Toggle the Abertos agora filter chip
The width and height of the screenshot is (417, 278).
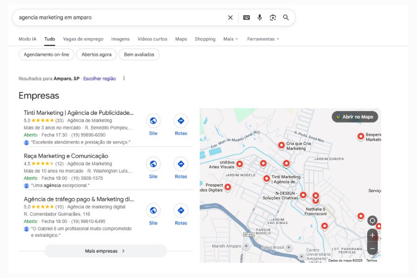click(x=96, y=55)
